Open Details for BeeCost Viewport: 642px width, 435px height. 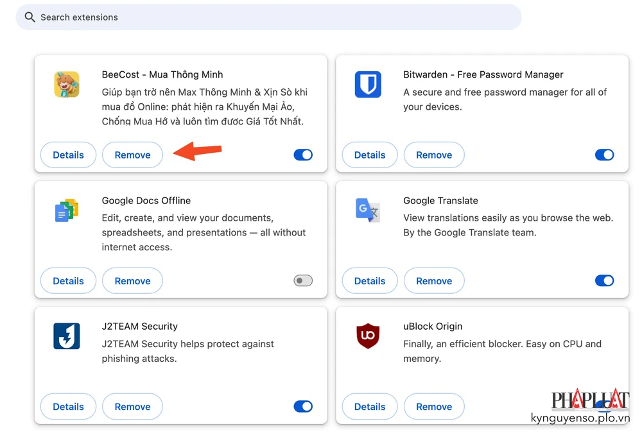pos(68,155)
